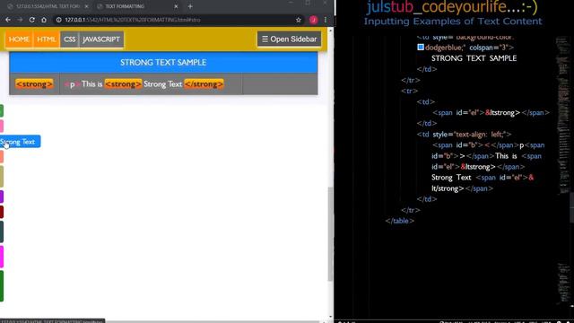Click the magenta sidebar color tab
The height and width of the screenshot is (323, 574).
click(2, 257)
